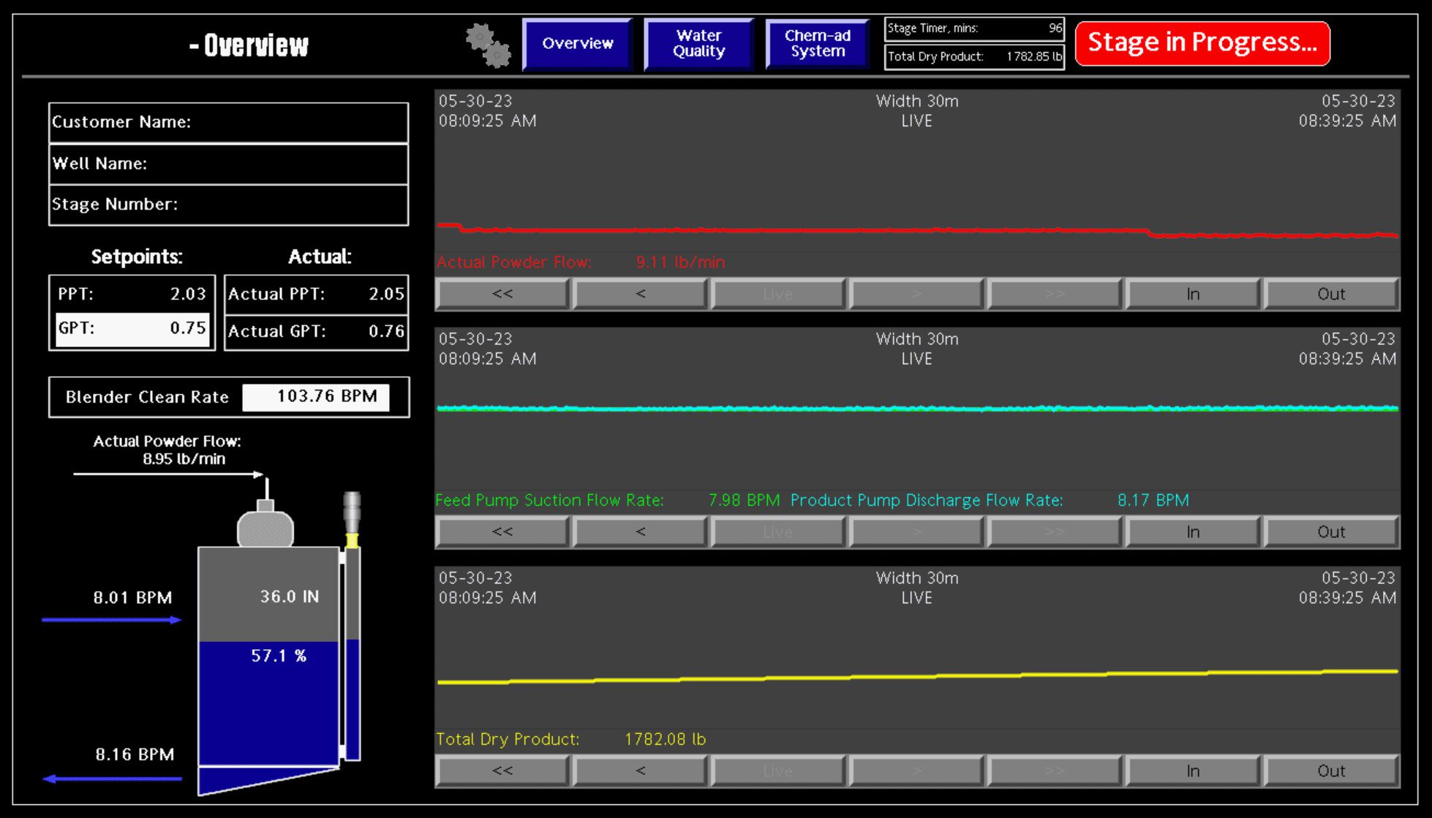
Task: Click the Well Name field
Action: [228, 164]
